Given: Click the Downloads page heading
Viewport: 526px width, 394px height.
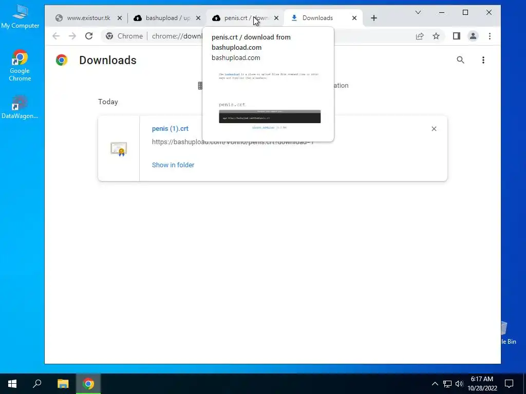Looking at the screenshot, I should (x=108, y=61).
